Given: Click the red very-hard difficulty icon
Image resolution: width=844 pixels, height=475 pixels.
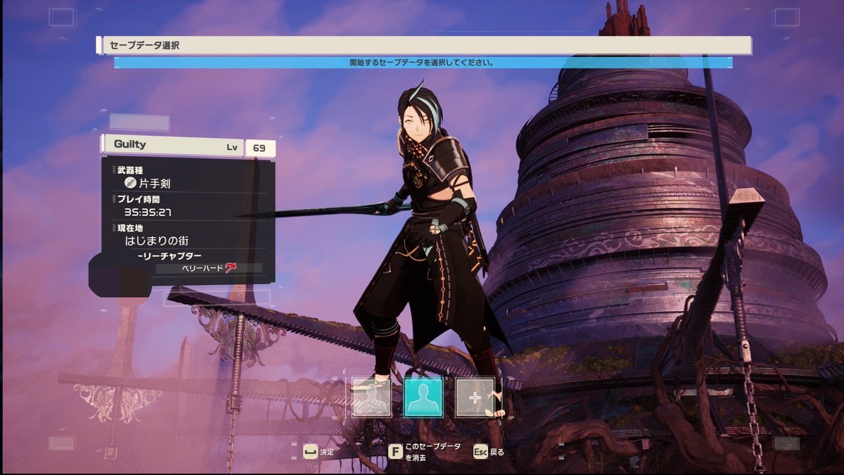Looking at the screenshot, I should point(231,267).
